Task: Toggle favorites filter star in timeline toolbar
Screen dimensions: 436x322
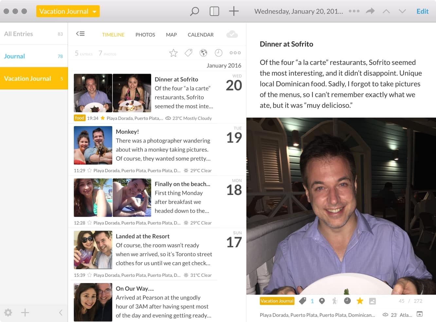Action: (173, 53)
